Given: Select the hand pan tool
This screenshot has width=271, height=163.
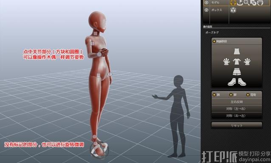Looking at the screenshot, I should point(260,3).
